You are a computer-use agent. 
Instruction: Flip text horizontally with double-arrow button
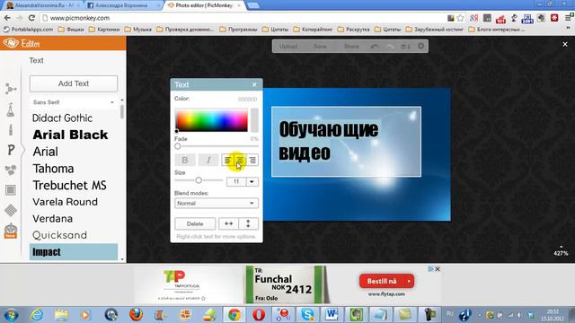228,223
